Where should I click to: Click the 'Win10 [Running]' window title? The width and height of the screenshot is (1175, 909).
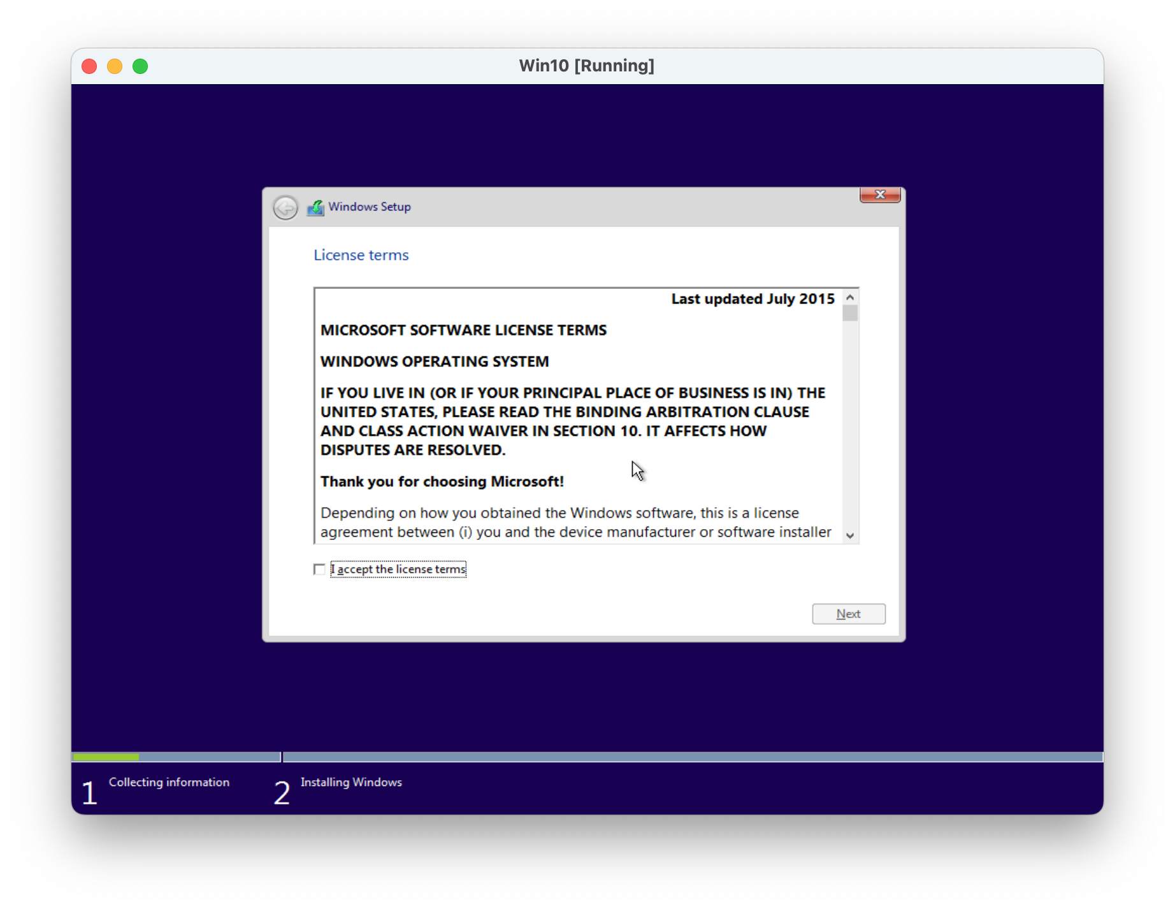pos(586,66)
